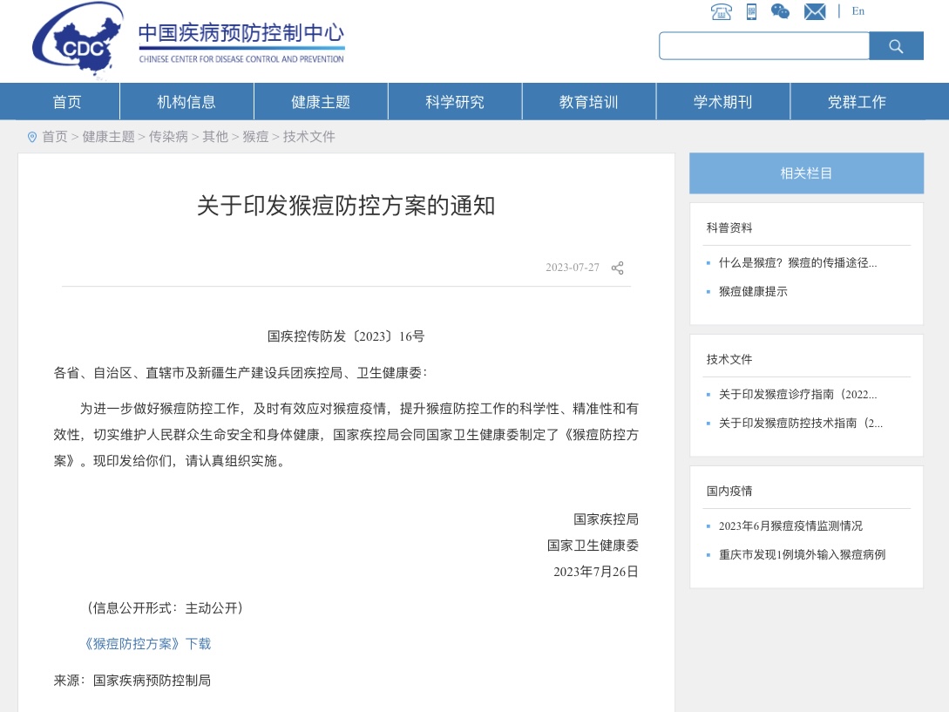Focus the site search input field
The height and width of the screenshot is (712, 949).
pos(763,46)
